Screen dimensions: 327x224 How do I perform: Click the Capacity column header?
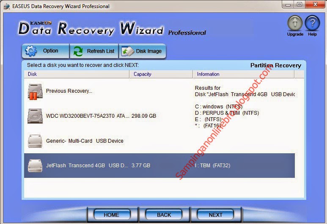click(161, 74)
